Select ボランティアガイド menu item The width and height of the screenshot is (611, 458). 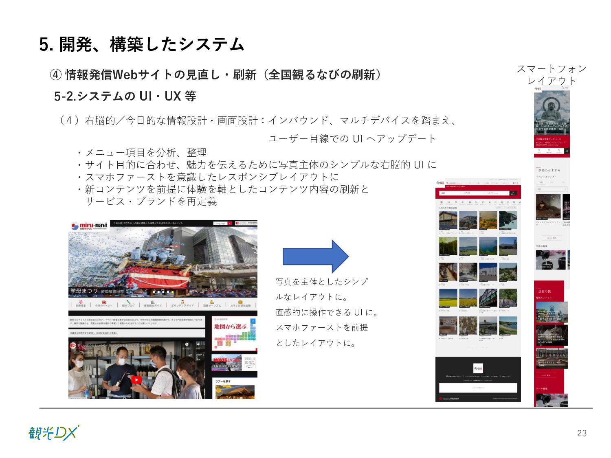coord(182,304)
